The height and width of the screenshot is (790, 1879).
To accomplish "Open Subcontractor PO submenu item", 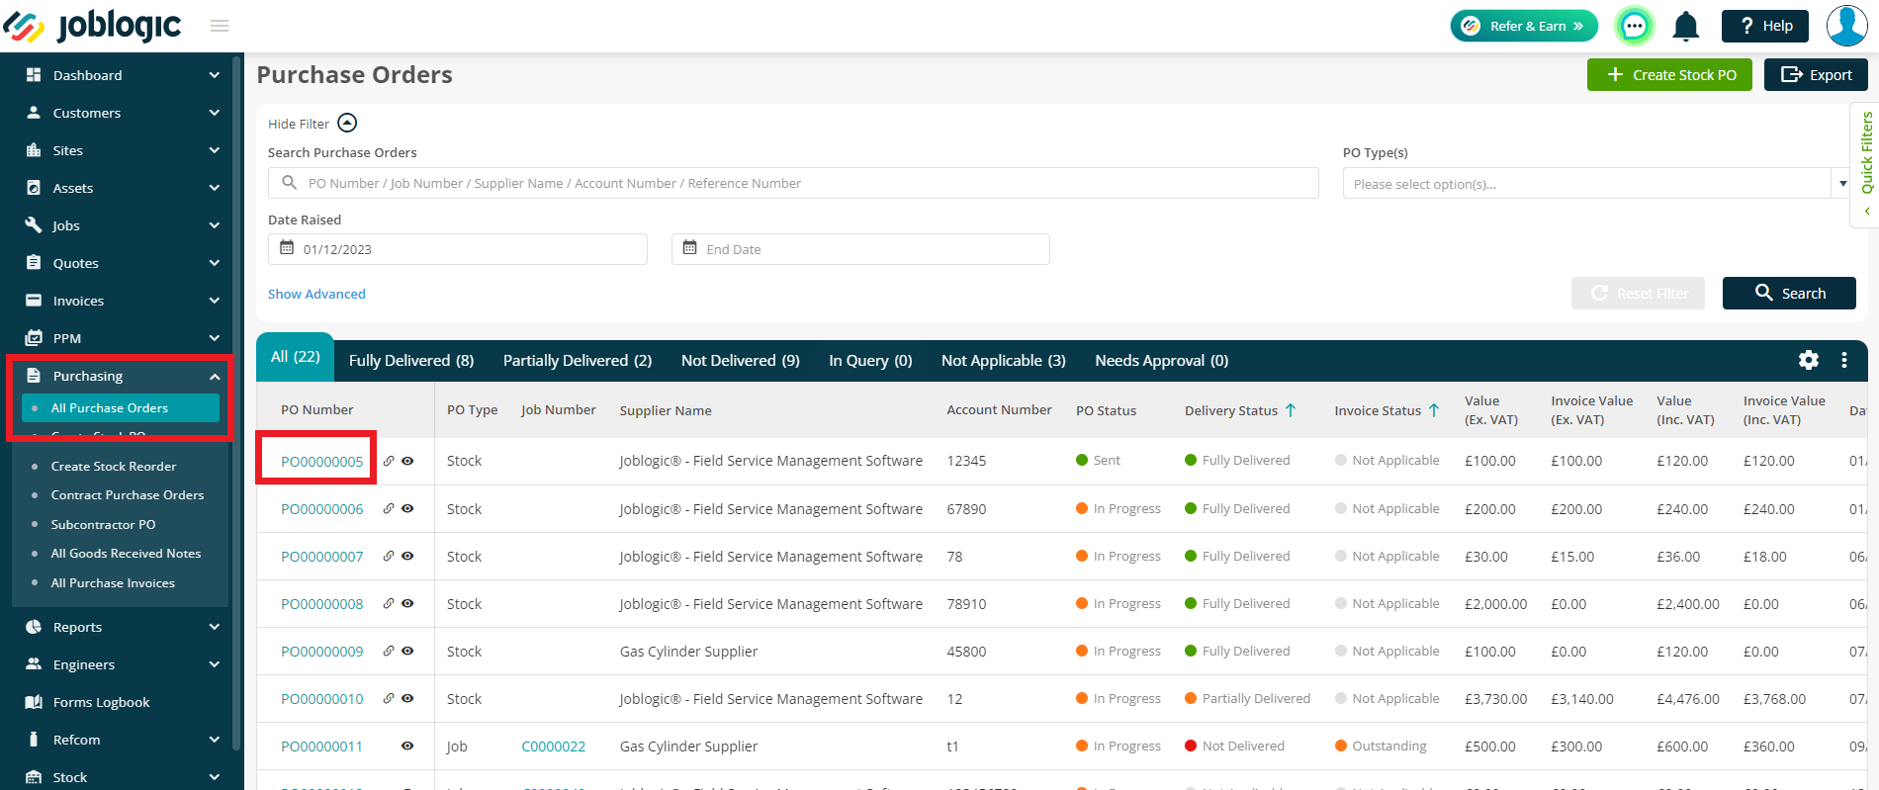I will pos(103,525).
